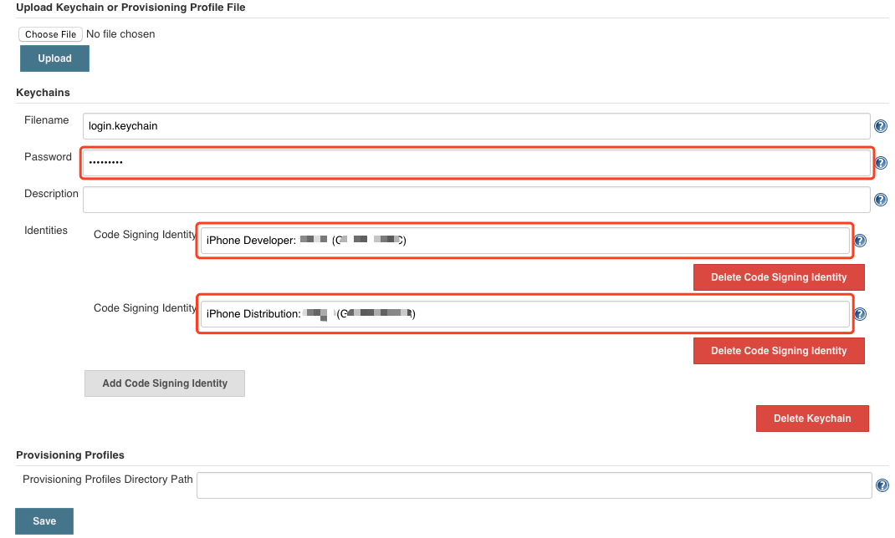Click the Upload button
The height and width of the screenshot is (538, 895).
pyautogui.click(x=55, y=58)
